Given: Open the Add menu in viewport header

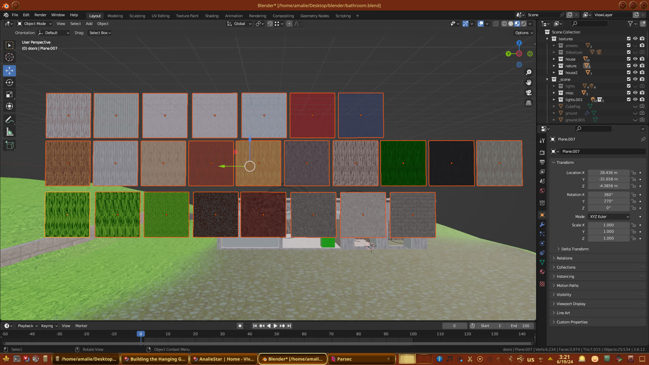Looking at the screenshot, I should pos(89,24).
